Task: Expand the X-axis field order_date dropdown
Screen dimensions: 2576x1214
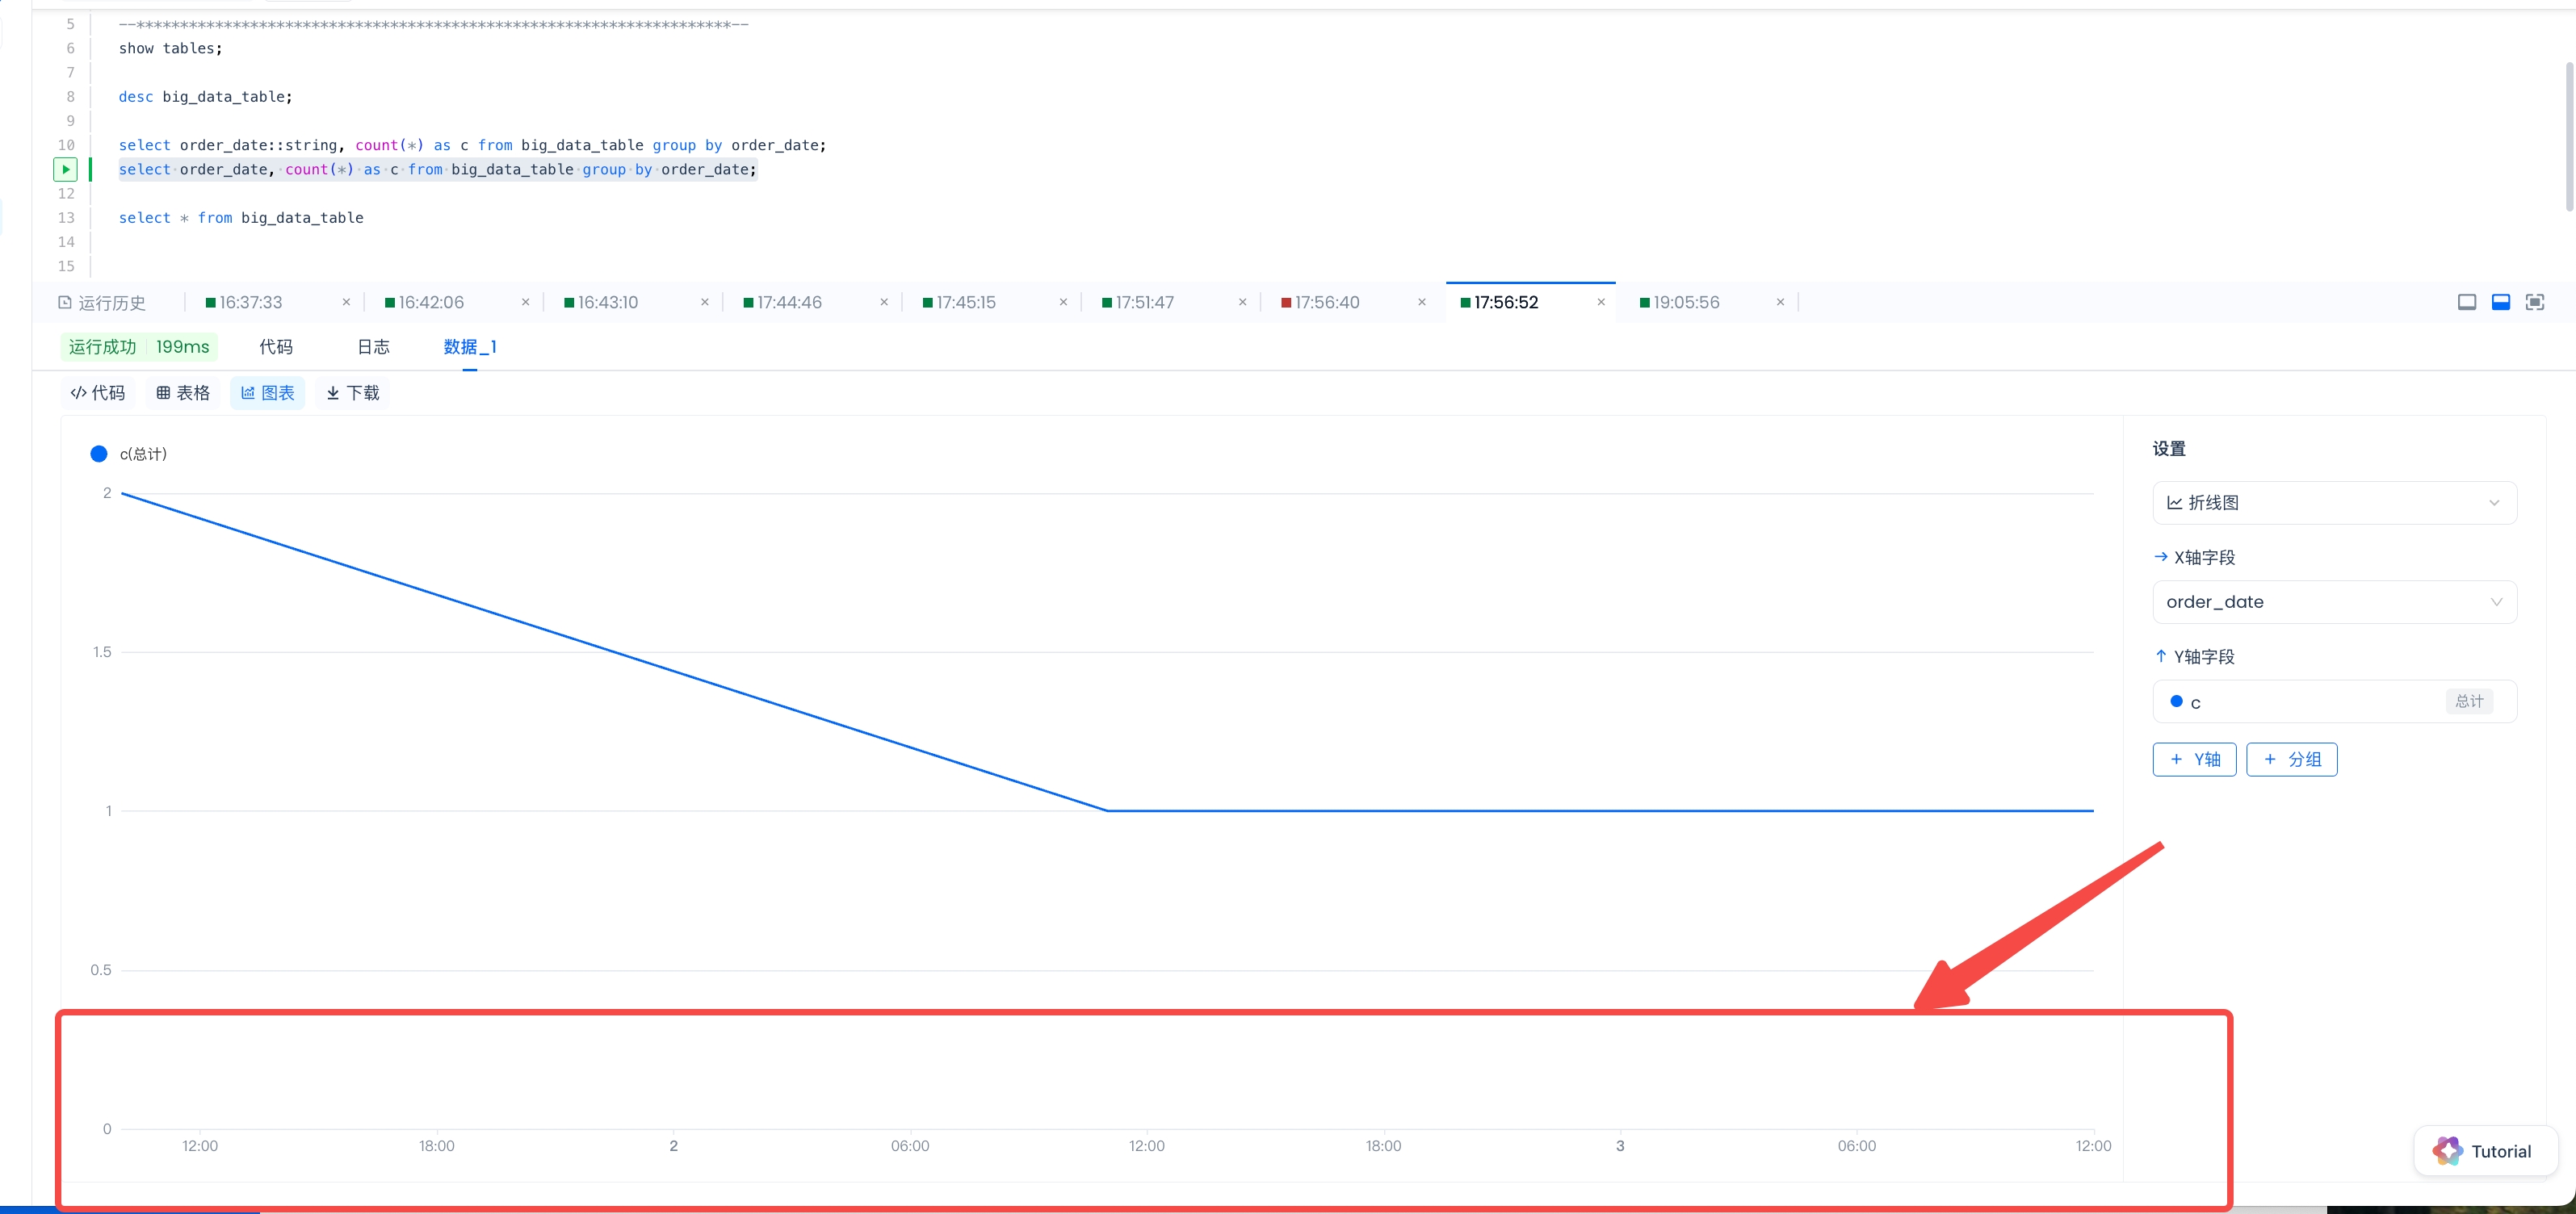Action: click(2334, 601)
